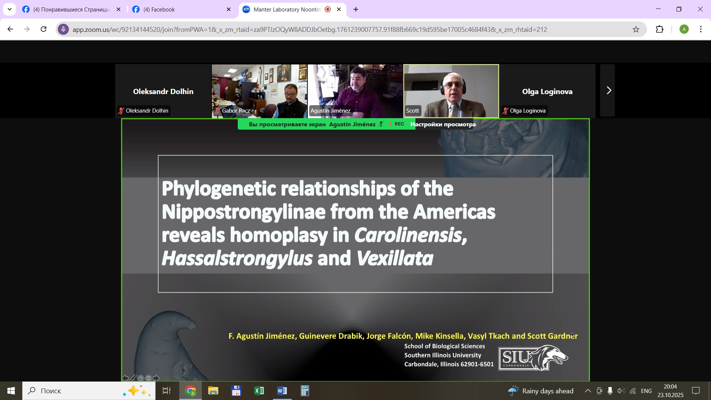Select Scott's active speaker tile

click(451, 91)
